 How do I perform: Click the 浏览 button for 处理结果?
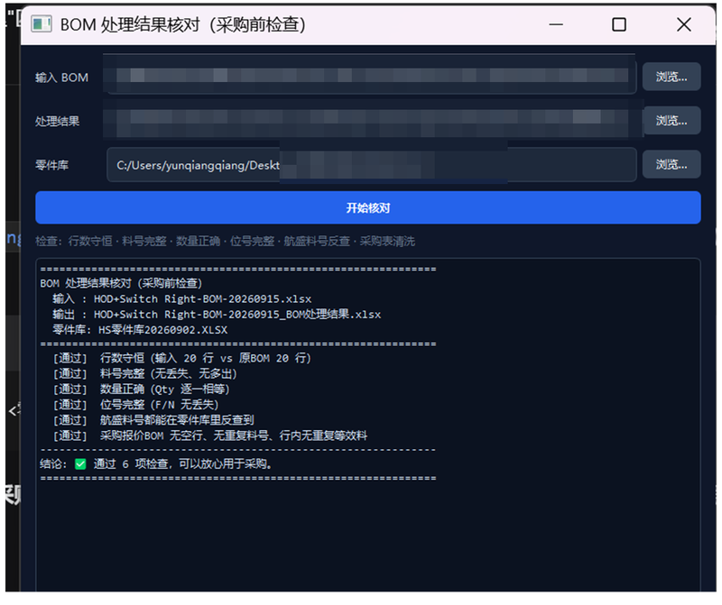click(x=671, y=121)
